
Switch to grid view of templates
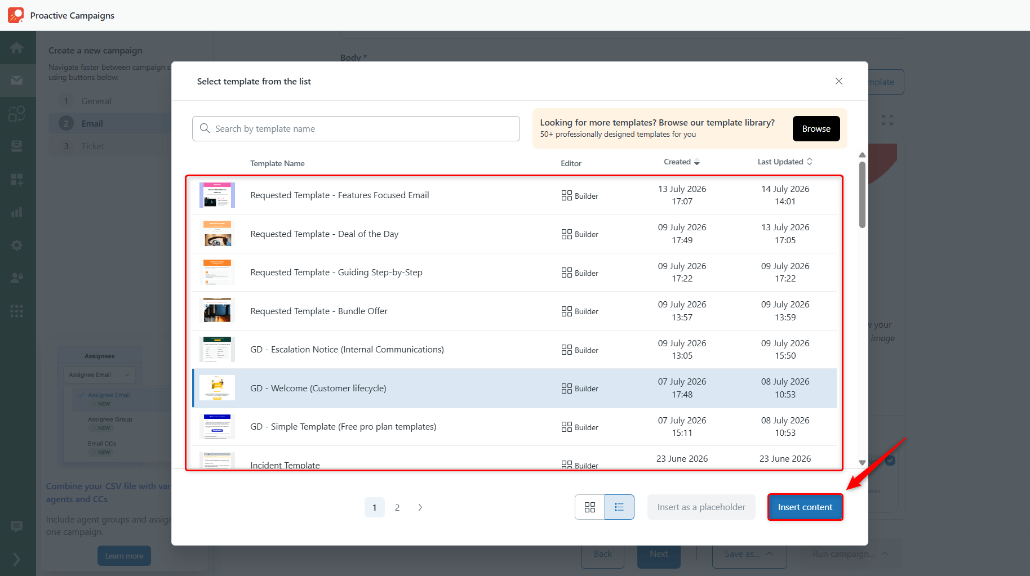[590, 507]
